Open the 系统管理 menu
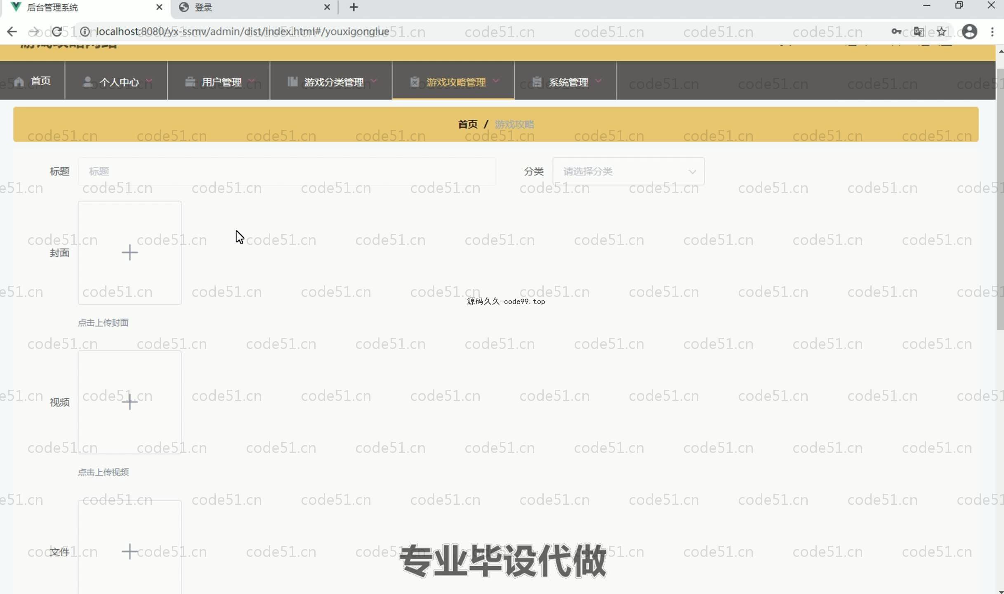 pyautogui.click(x=566, y=81)
